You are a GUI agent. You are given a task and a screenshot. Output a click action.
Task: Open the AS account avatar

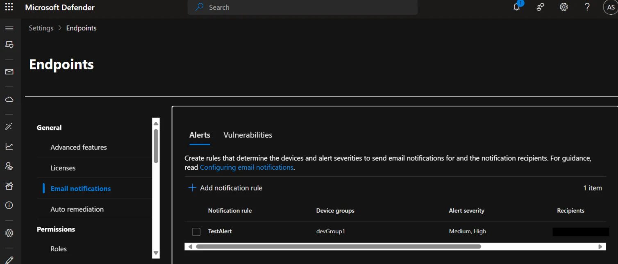611,7
